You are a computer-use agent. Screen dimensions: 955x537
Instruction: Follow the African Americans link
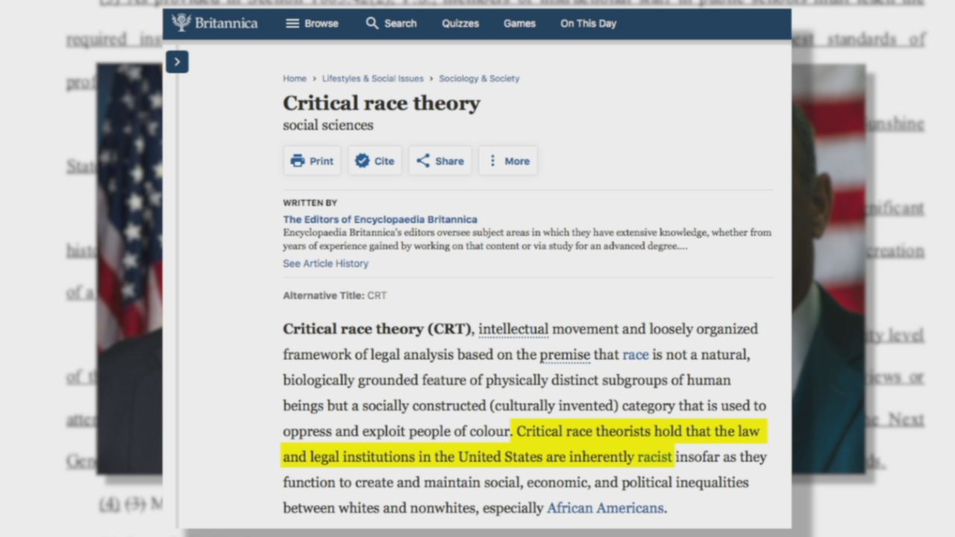tap(605, 508)
